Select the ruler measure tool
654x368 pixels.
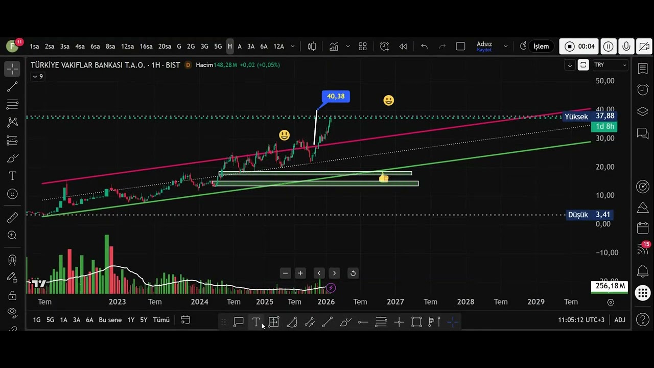click(12, 218)
